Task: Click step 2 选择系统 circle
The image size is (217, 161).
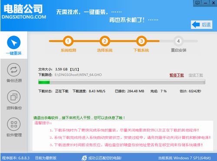Action: [105, 41]
